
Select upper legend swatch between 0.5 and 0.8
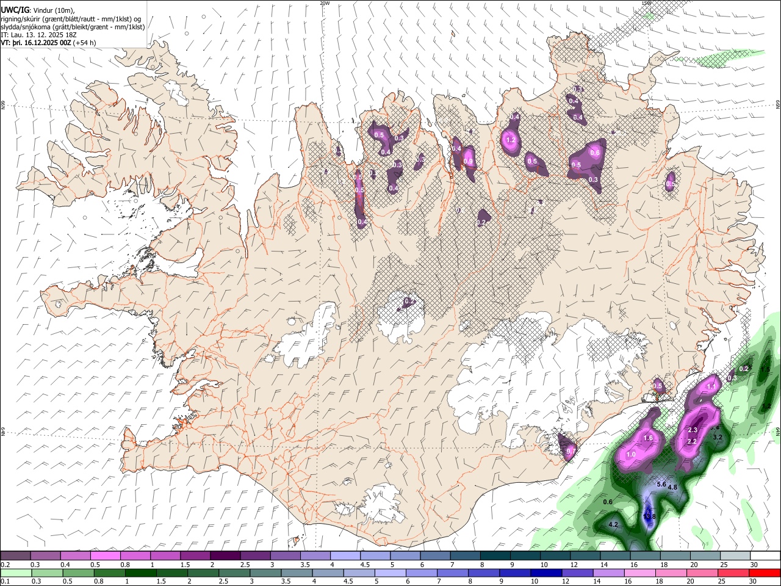[106, 555]
